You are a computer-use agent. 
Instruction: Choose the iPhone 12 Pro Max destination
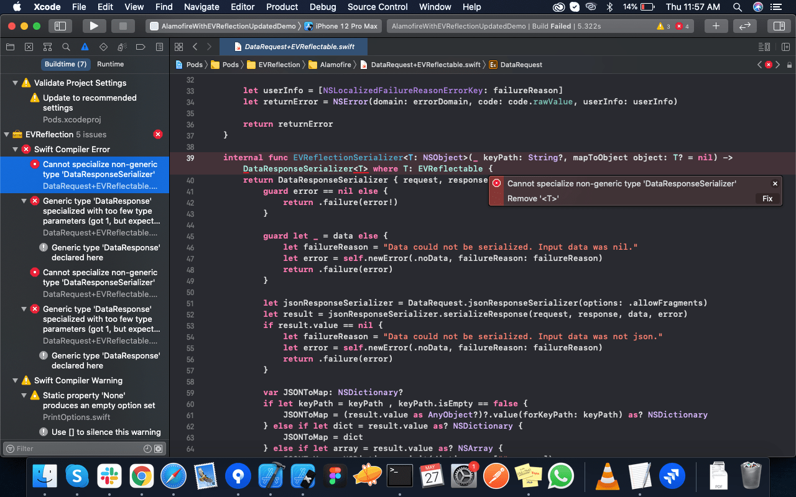pyautogui.click(x=341, y=26)
